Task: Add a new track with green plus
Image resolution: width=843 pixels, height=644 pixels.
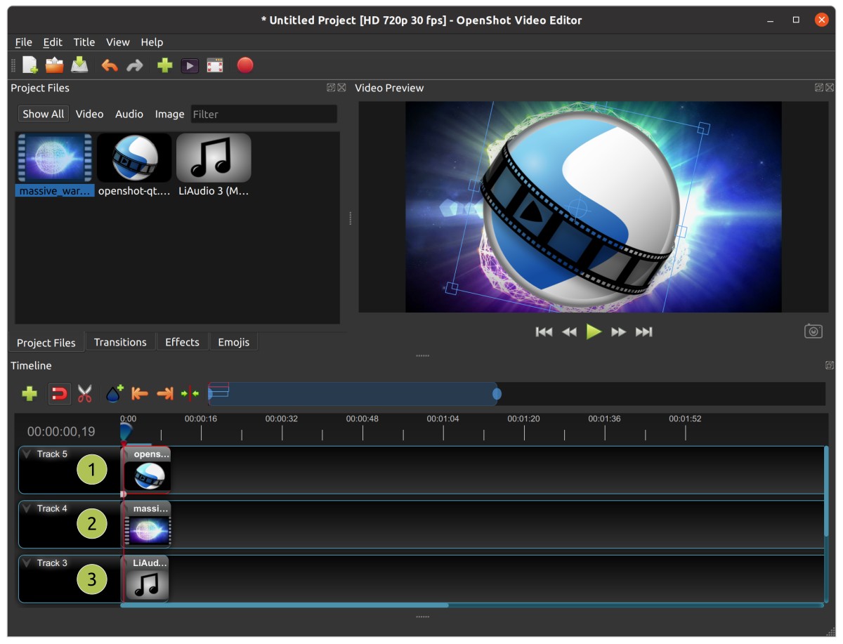Action: click(x=29, y=393)
